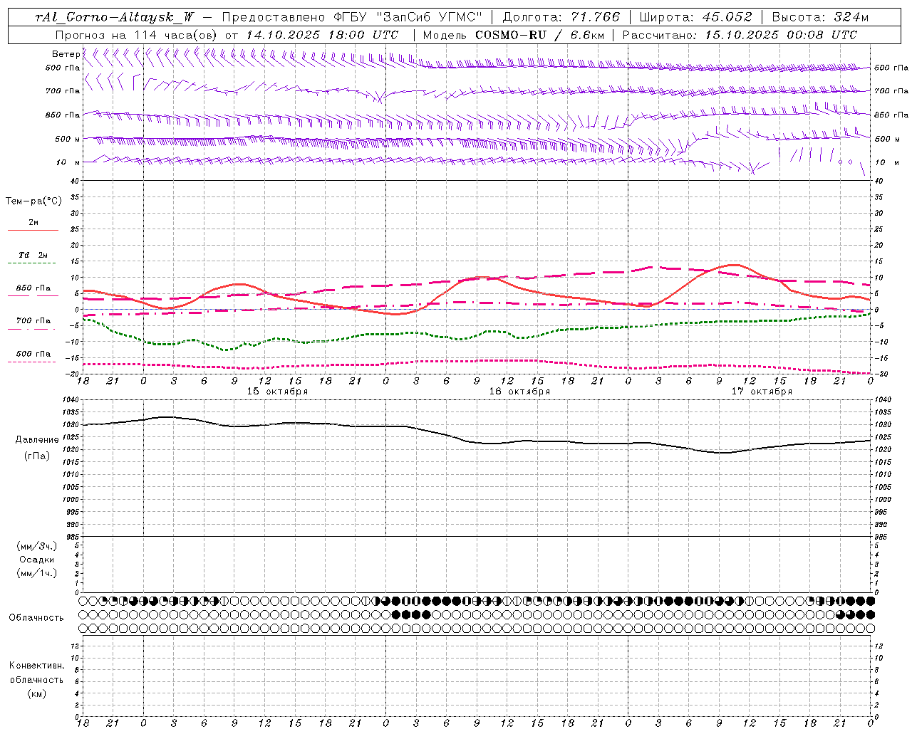Image resolution: width=912 pixels, height=729 pixels.
Task: Click the (гПа) unit under Давление
Action: click(37, 456)
